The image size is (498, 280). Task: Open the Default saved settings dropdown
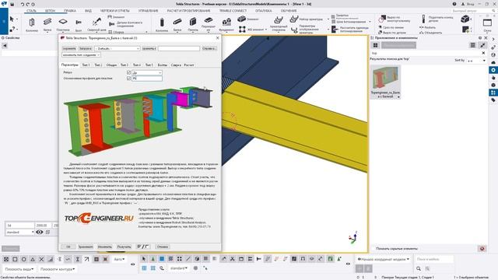117,48
